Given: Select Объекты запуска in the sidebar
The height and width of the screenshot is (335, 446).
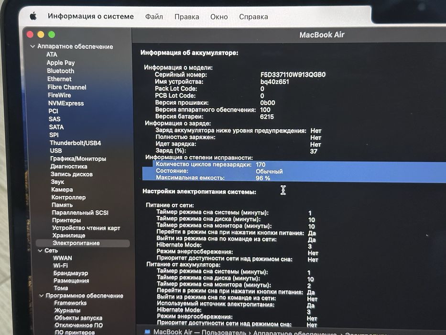Looking at the screenshot, I should click(x=78, y=318).
